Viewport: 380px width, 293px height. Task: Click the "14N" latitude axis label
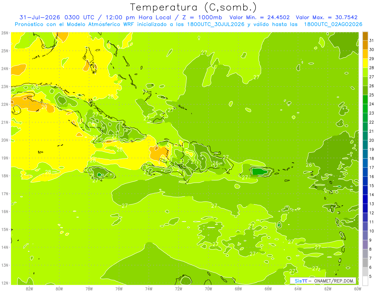coord(4,247)
